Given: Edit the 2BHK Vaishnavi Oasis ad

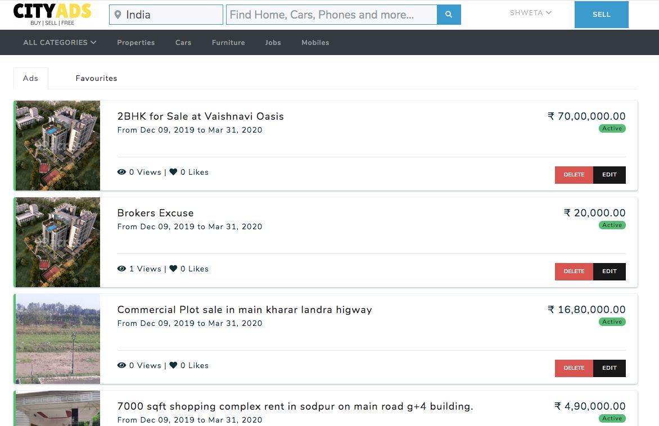Looking at the screenshot, I should (x=610, y=175).
